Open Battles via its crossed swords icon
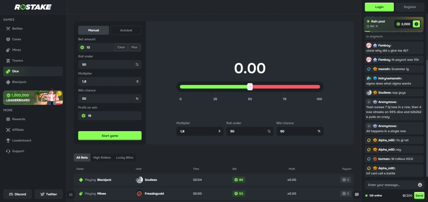Image resolution: width=428 pixels, height=202 pixels. (x=8, y=29)
